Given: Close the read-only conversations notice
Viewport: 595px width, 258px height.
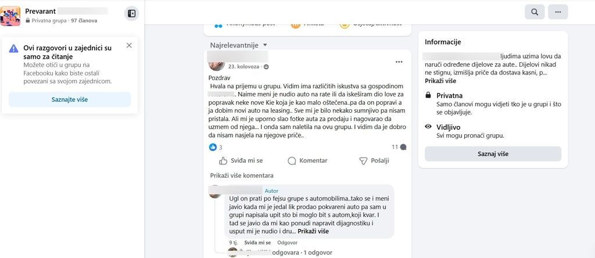Looking at the screenshot, I should coord(129,45).
